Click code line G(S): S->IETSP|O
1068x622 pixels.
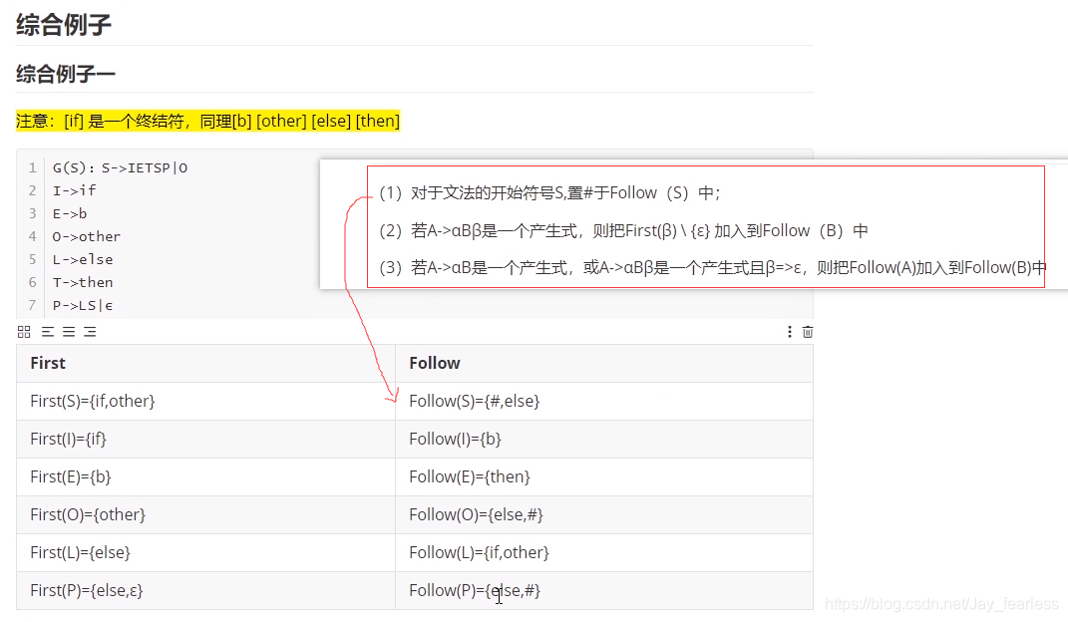120,168
